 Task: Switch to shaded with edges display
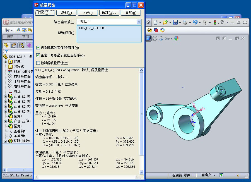tap(149, 38)
